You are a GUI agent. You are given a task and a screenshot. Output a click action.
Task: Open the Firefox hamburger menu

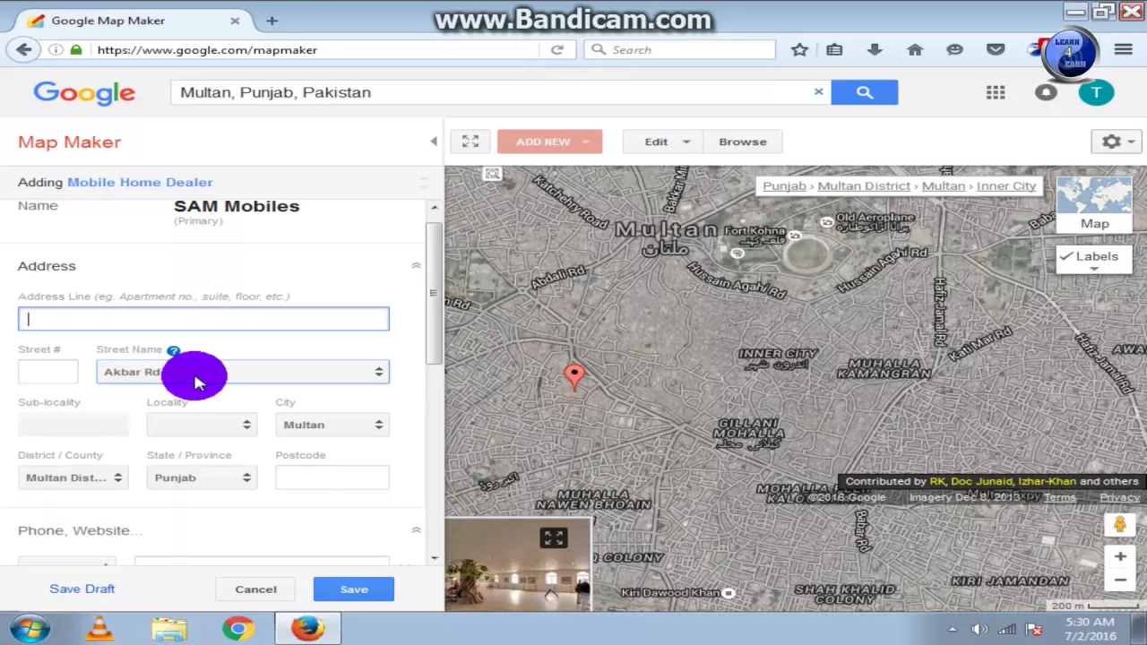(1124, 50)
